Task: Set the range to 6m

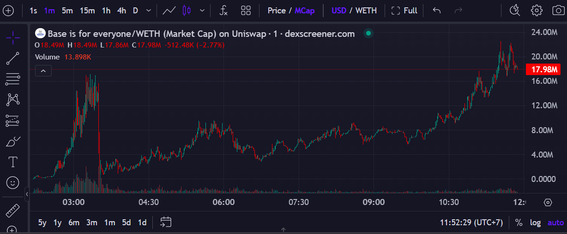Action: click(74, 222)
